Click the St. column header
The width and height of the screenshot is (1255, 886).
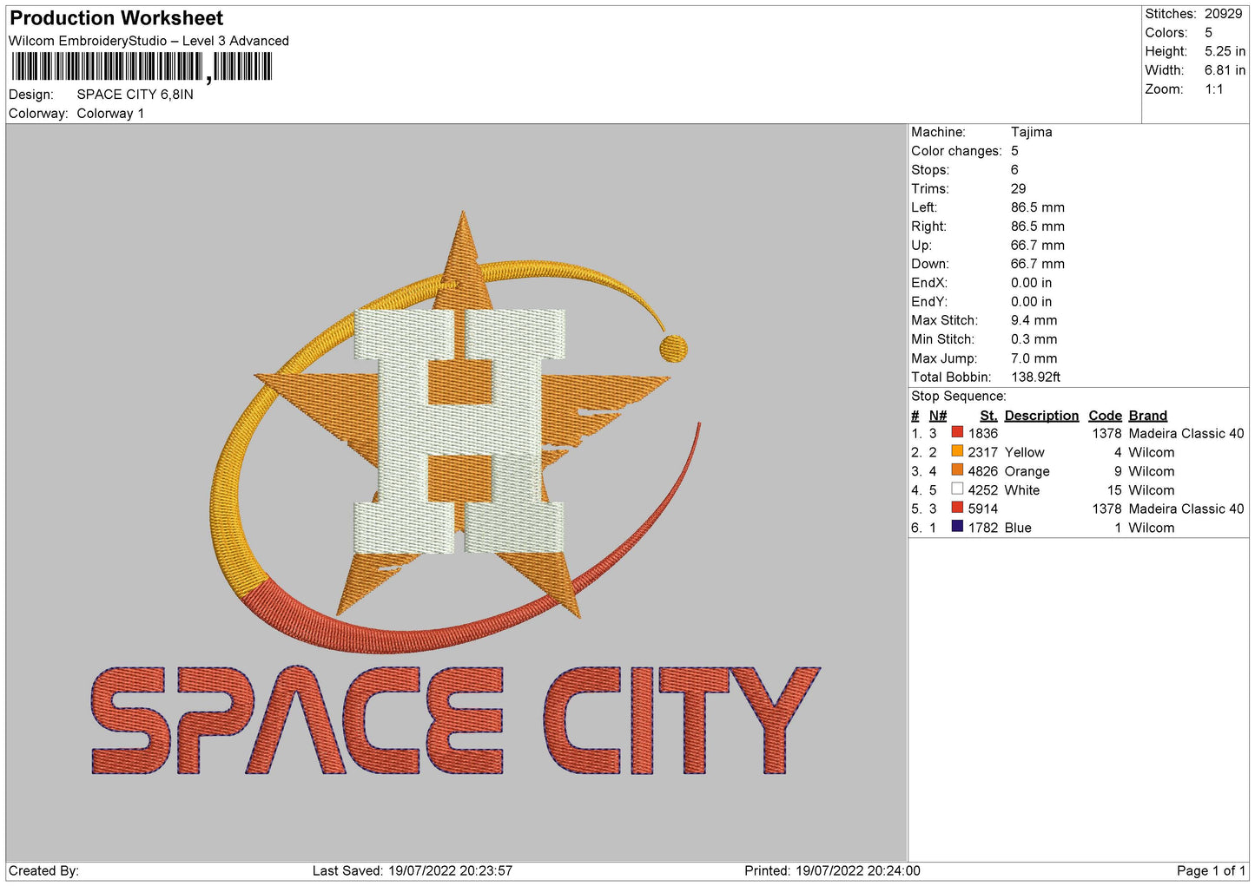point(988,416)
